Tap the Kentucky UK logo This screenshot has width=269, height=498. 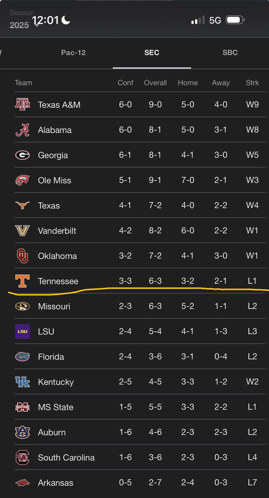(22, 382)
